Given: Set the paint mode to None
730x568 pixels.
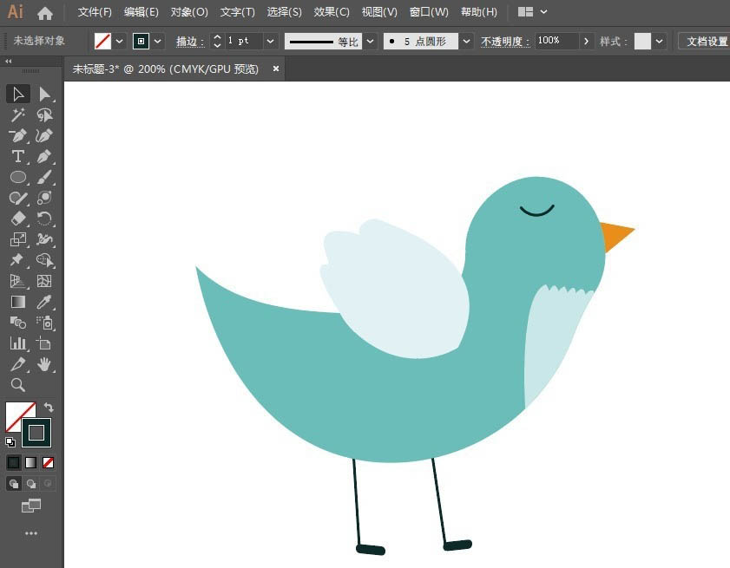Looking at the screenshot, I should pos(48,462).
